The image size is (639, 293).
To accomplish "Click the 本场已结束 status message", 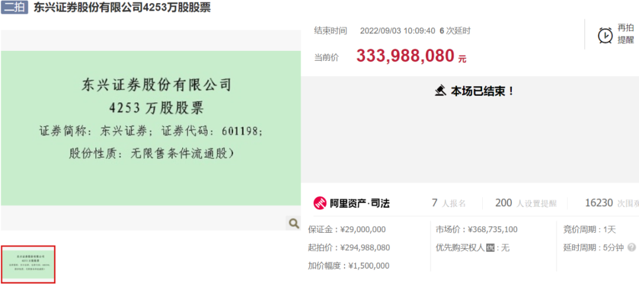I will (482, 91).
